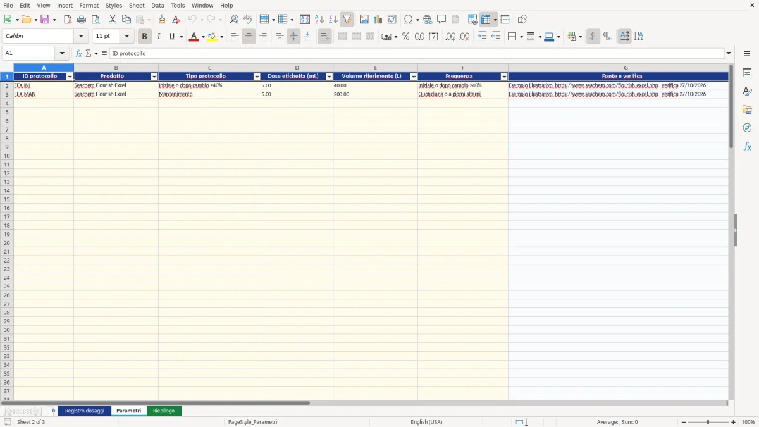
Task: Open the Frequenza column filter dropdown
Action: point(504,77)
